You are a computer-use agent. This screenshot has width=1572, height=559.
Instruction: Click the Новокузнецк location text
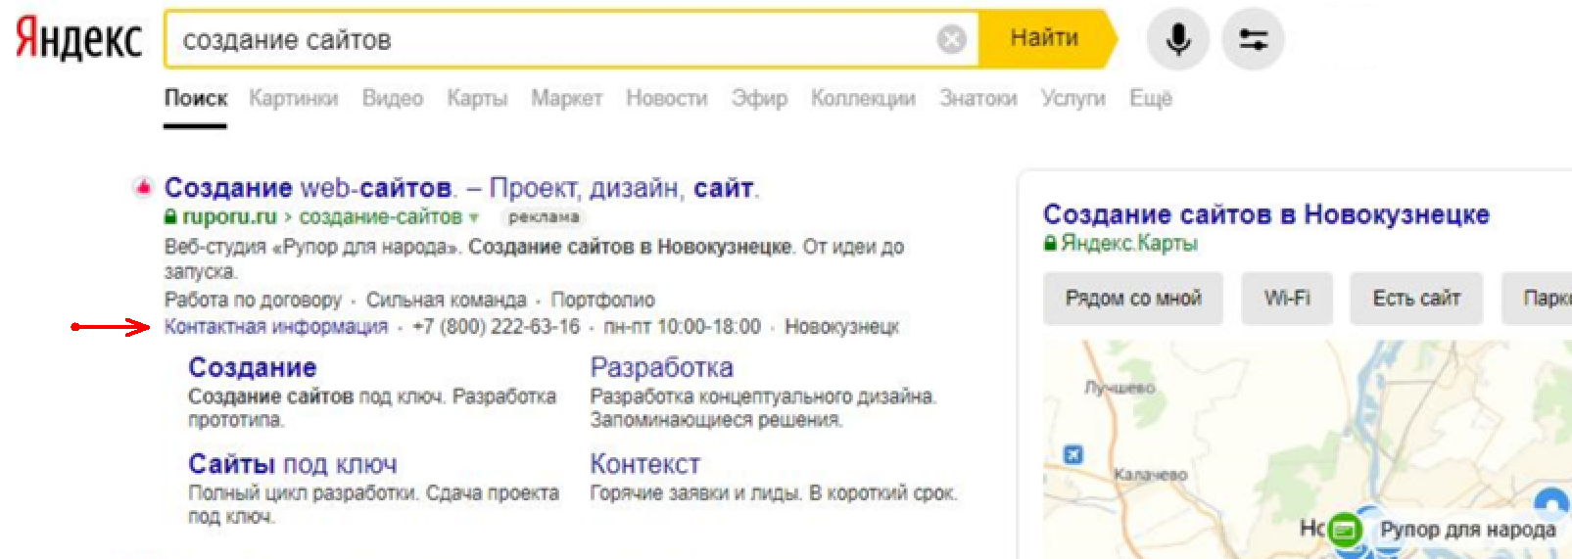(x=841, y=326)
